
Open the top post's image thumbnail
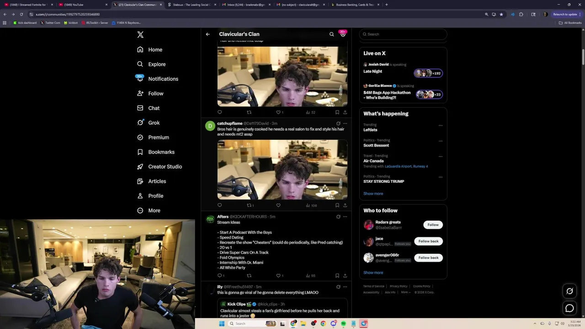pyautogui.click(x=282, y=76)
